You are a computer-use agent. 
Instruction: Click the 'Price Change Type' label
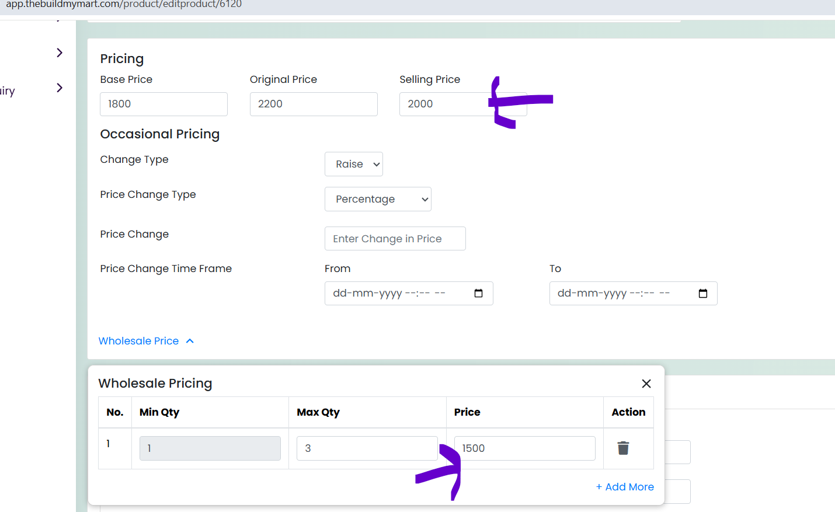click(148, 194)
